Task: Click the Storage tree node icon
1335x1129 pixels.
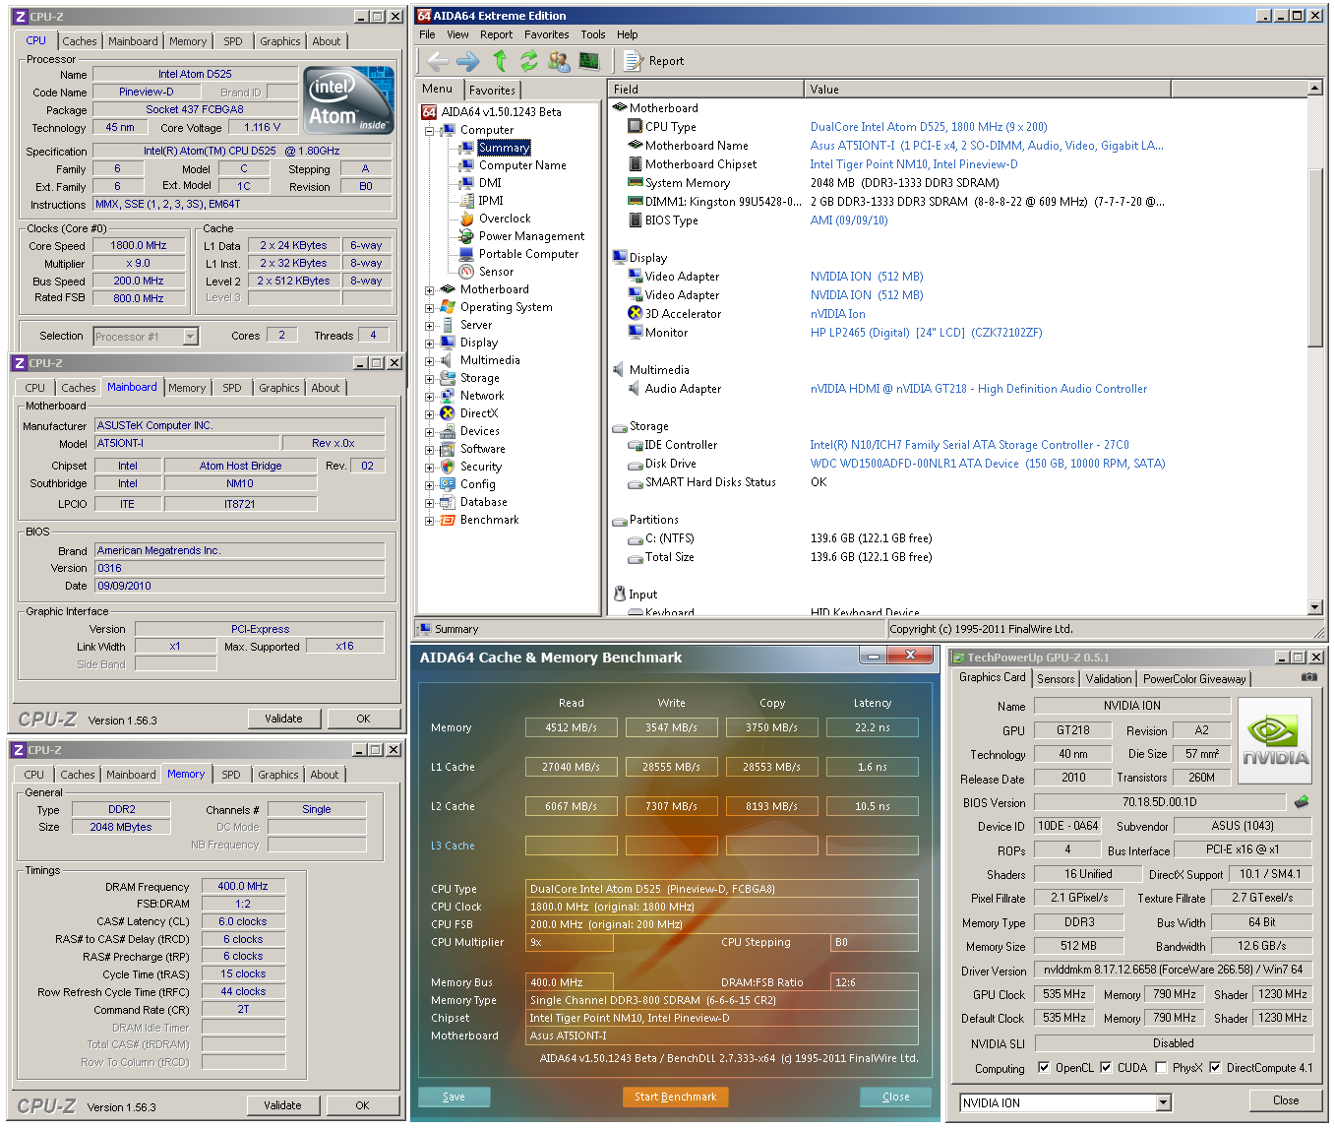Action: point(448,378)
